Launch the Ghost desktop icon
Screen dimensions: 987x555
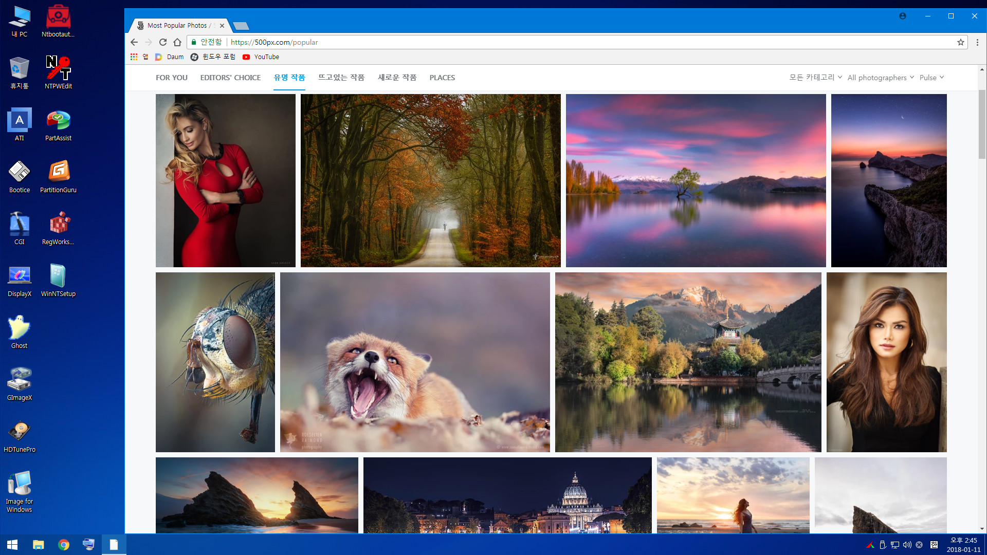[20, 332]
